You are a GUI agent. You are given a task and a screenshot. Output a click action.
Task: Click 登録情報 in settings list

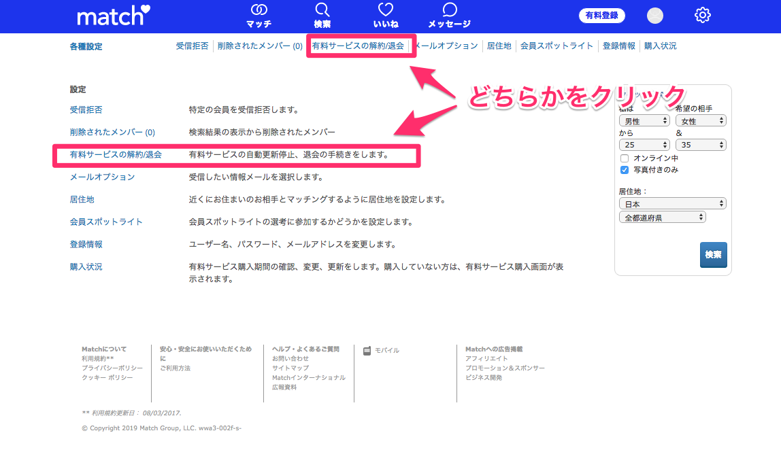coord(86,245)
